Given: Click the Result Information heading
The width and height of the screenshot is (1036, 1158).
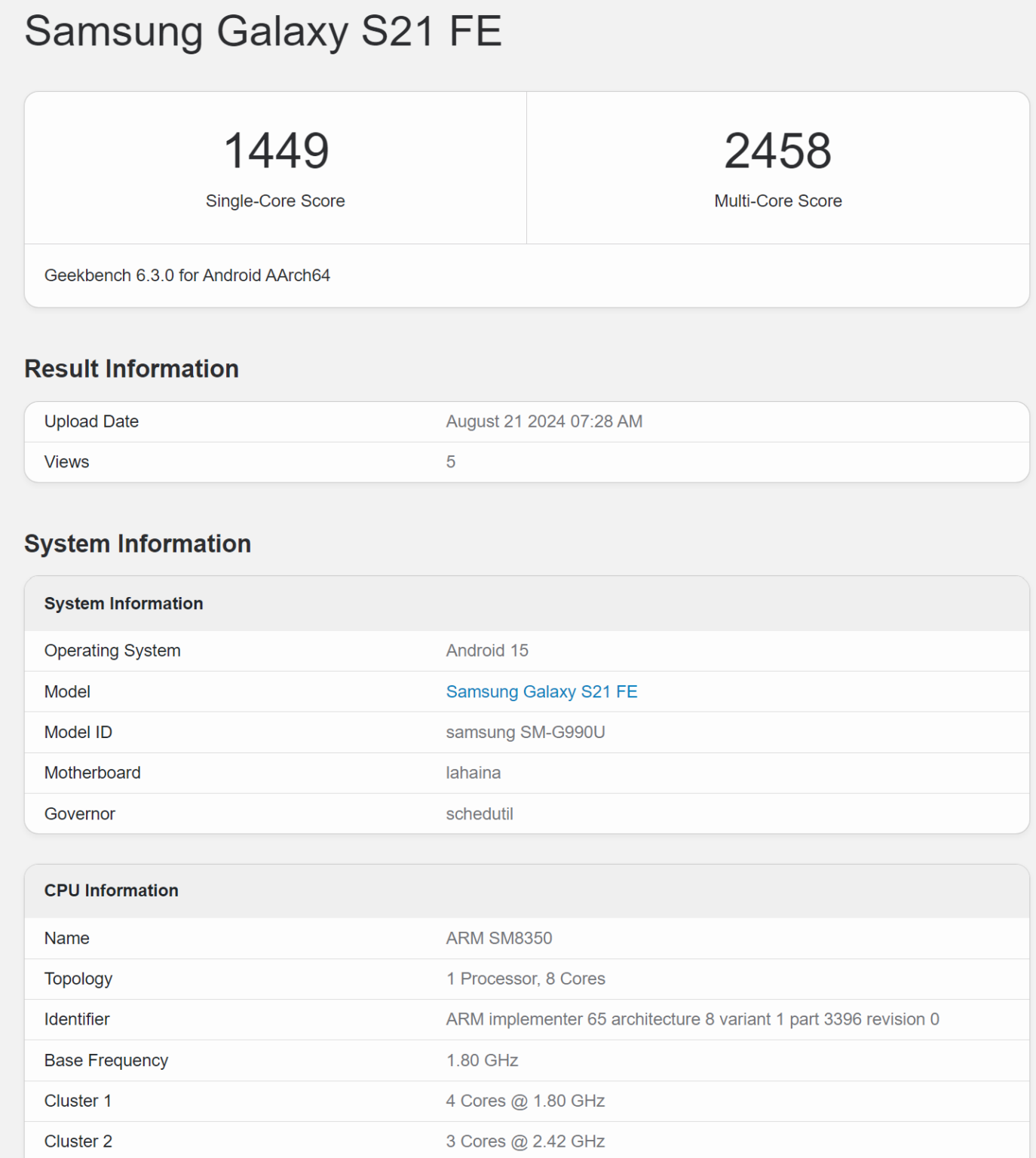Looking at the screenshot, I should point(131,369).
